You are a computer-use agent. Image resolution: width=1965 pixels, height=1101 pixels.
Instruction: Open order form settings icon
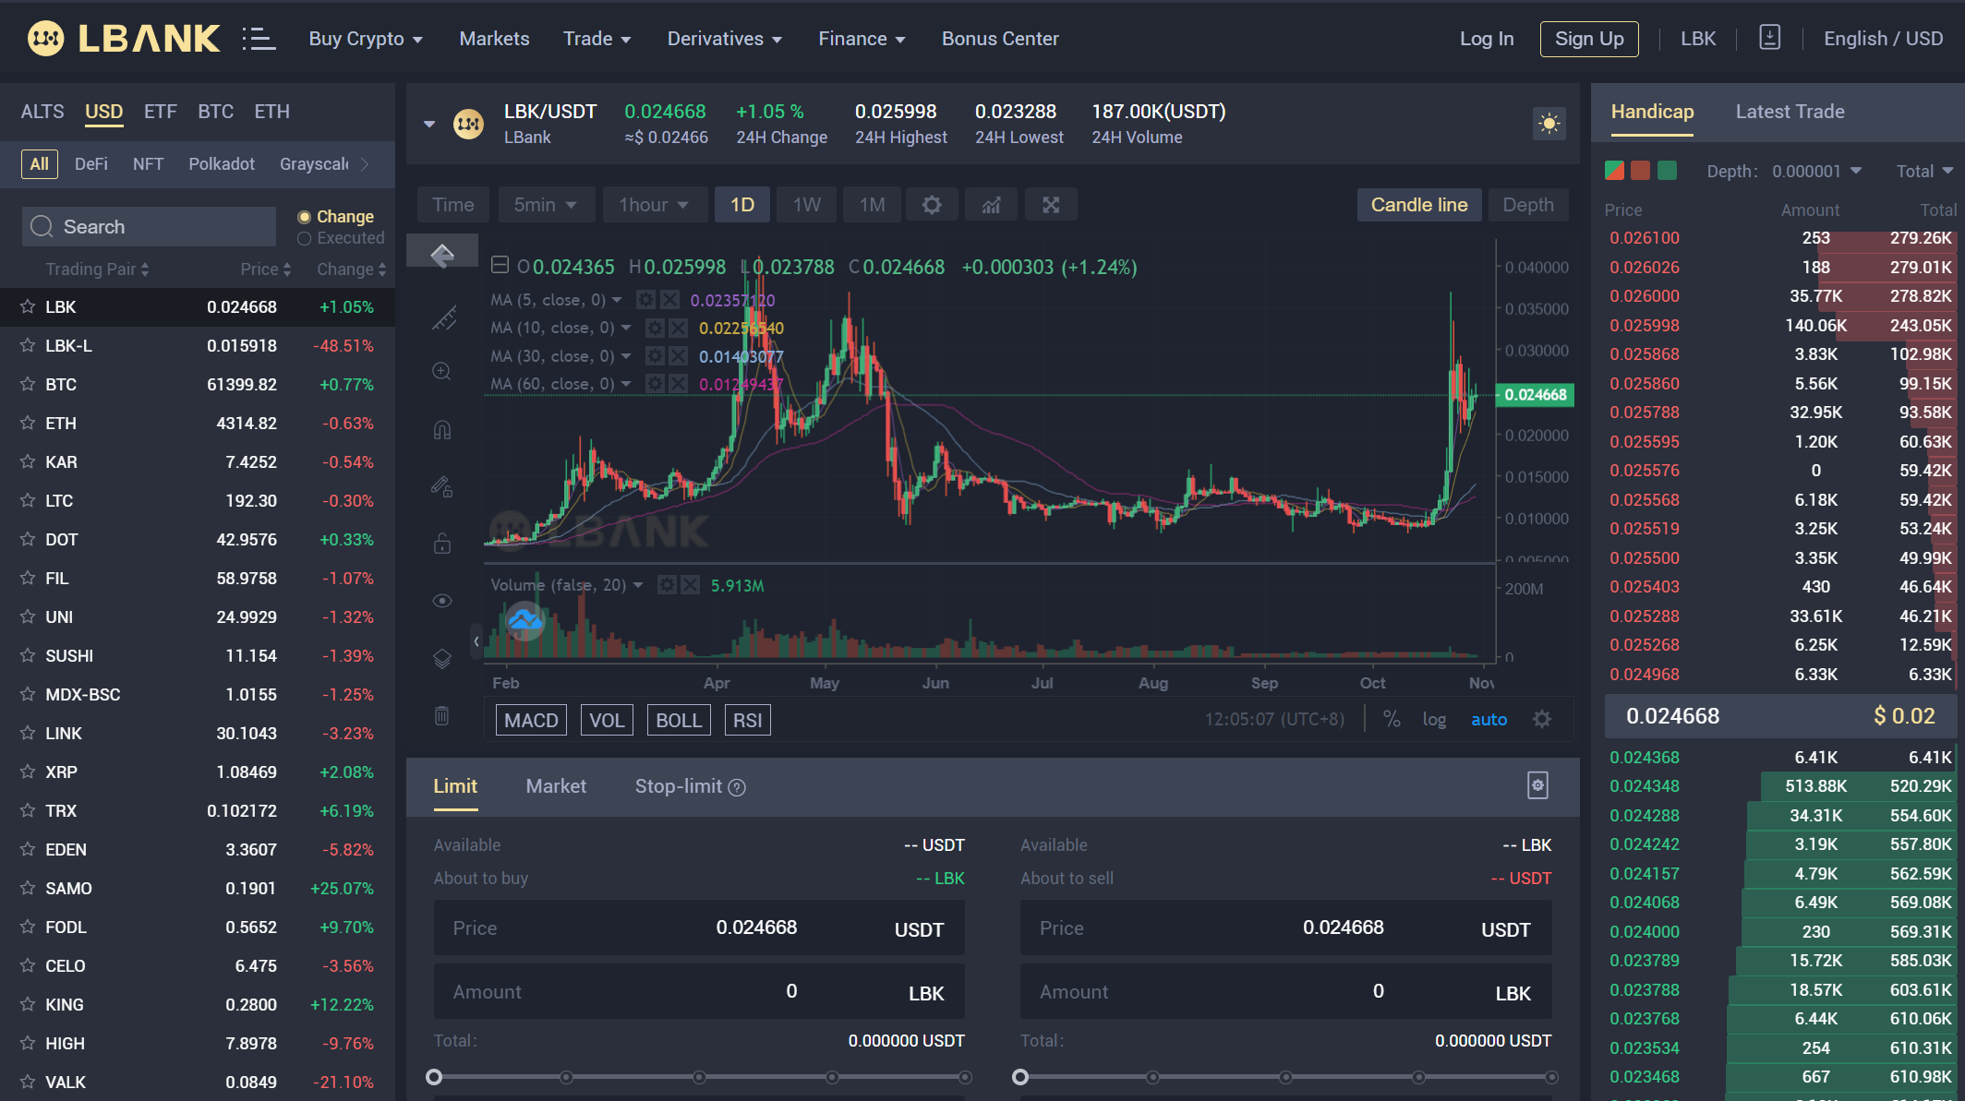click(1537, 785)
